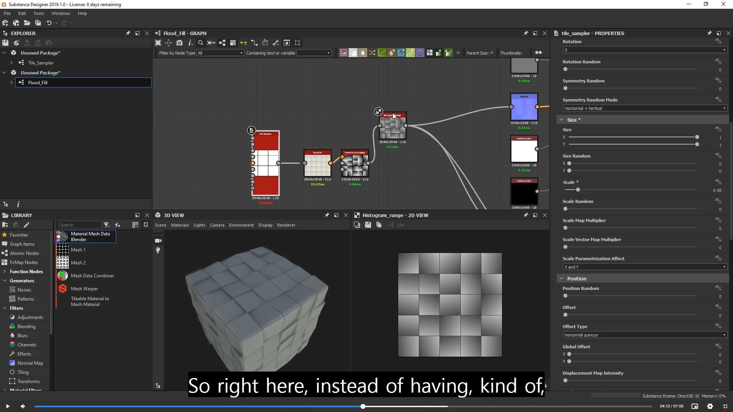Expand the Flood_Fill tree item
This screenshot has height=412, width=733.
pos(11,82)
